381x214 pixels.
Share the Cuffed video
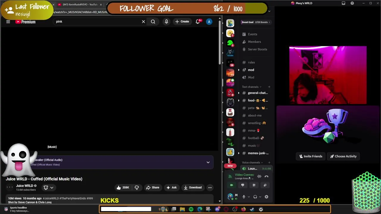pos(152,188)
